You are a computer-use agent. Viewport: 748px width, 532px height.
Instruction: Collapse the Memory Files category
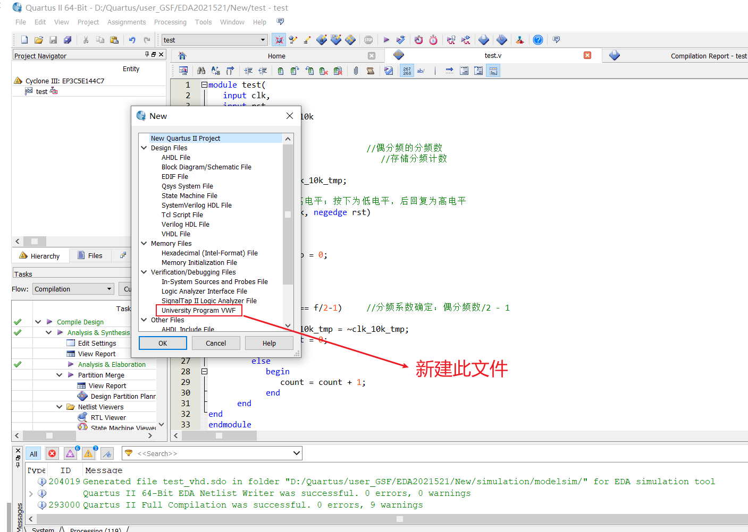tap(144, 243)
